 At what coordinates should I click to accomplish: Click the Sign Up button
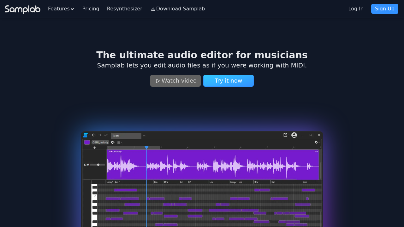[384, 9]
